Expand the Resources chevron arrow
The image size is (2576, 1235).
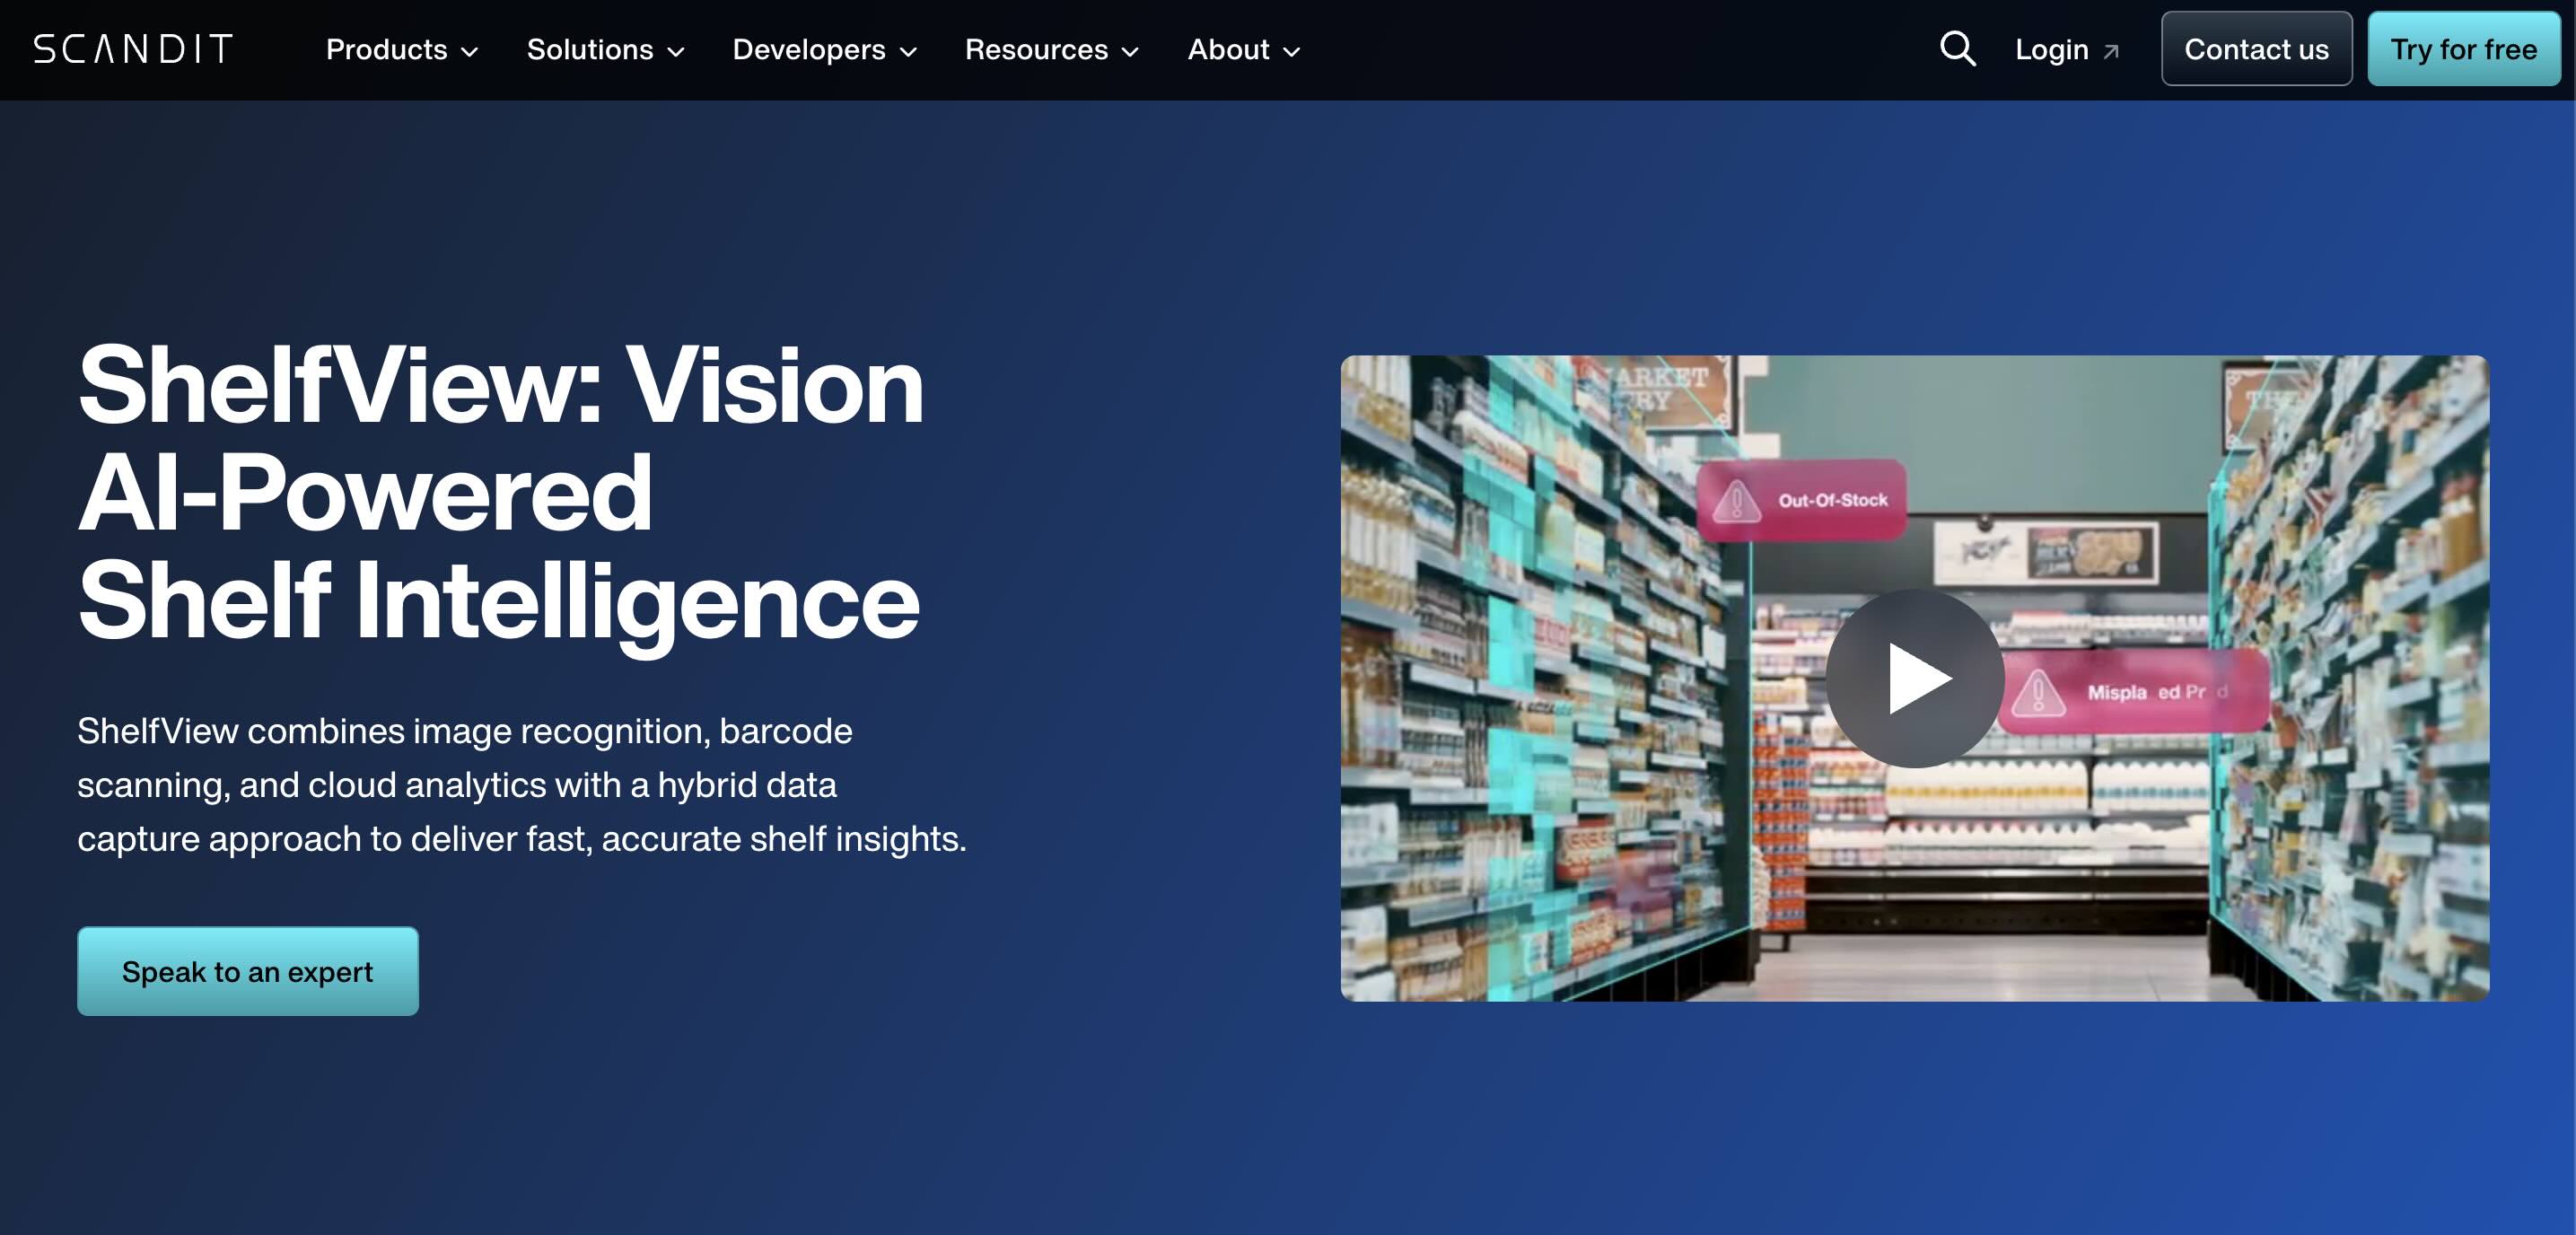tap(1130, 52)
